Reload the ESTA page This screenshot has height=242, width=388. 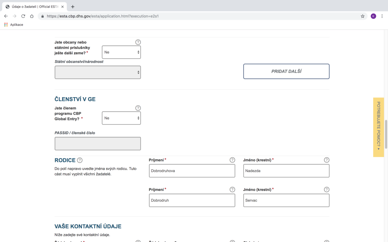[x=23, y=16]
